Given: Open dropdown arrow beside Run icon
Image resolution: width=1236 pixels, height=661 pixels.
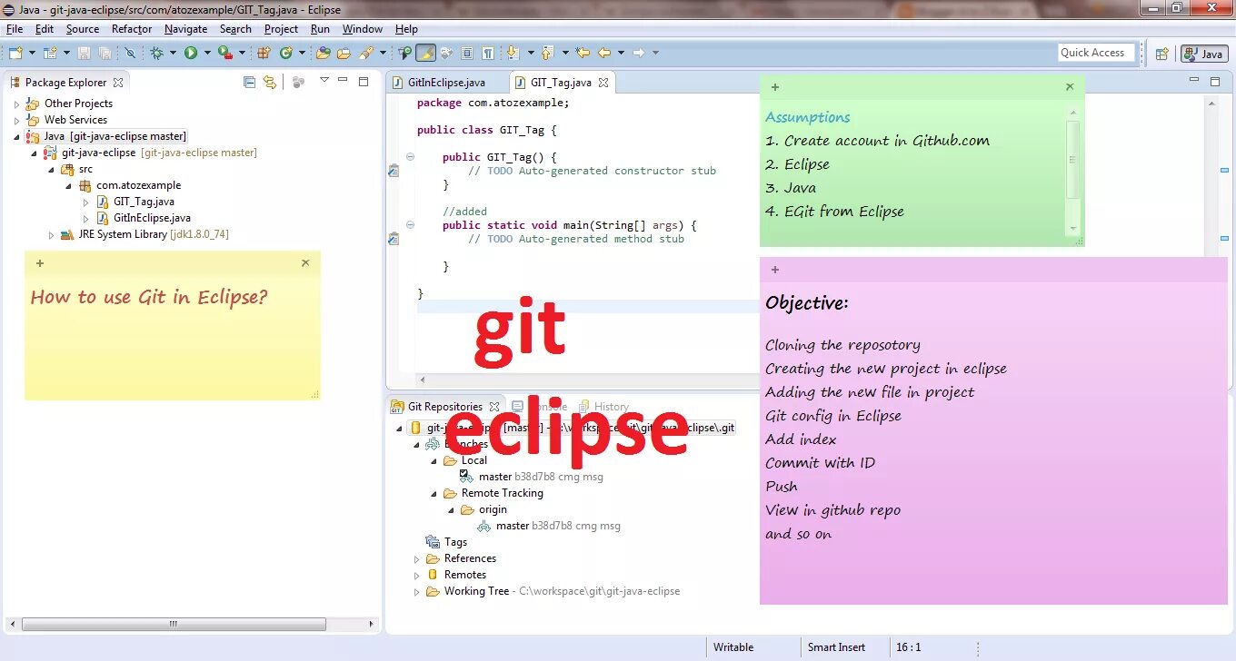Looking at the screenshot, I should (206, 53).
